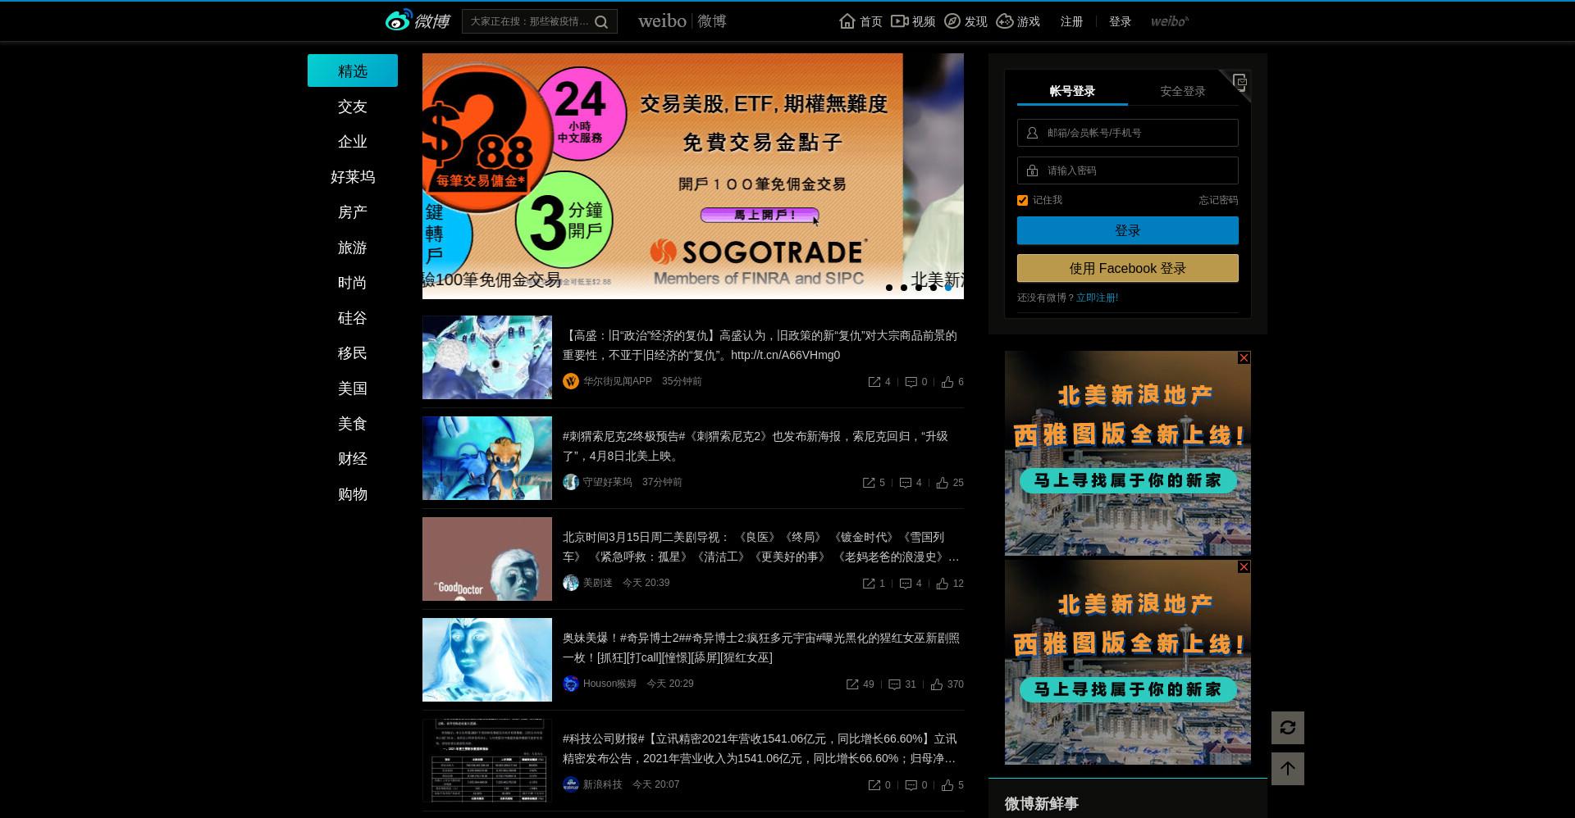Click repost icon on 刺猬索尼克2 post

[x=869, y=483]
